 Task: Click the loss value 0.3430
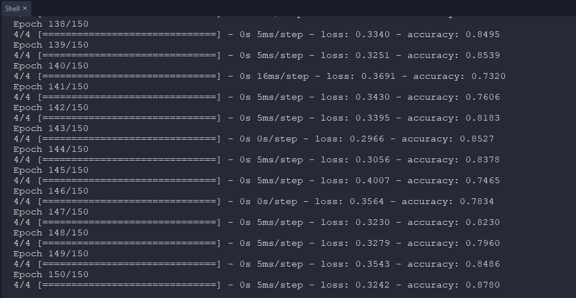click(x=373, y=97)
